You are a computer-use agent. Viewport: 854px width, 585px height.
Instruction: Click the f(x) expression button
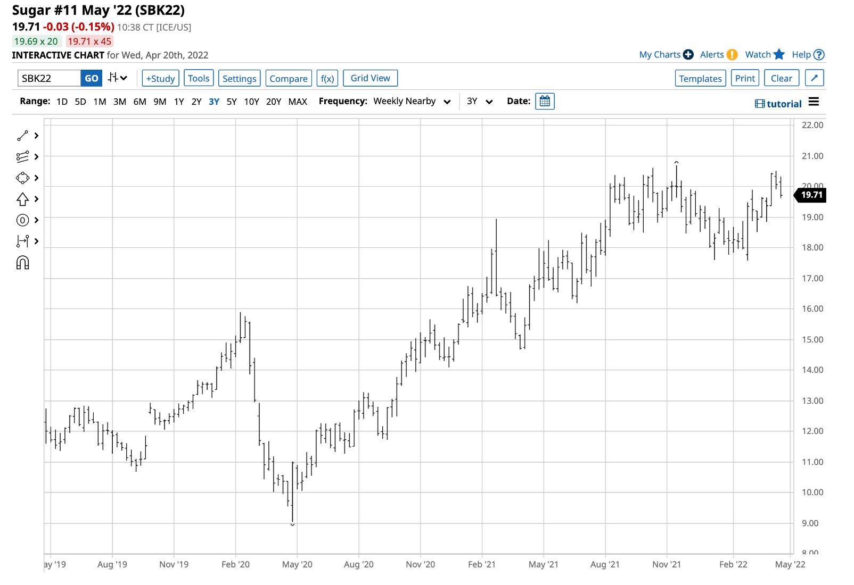(x=327, y=78)
